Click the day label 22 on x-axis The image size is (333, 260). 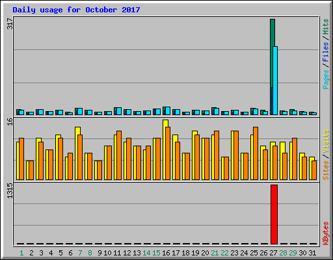pyautogui.click(x=224, y=253)
